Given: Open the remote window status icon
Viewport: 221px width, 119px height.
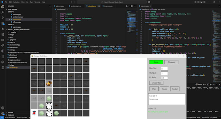Looking at the screenshot, I should pos(2,118).
